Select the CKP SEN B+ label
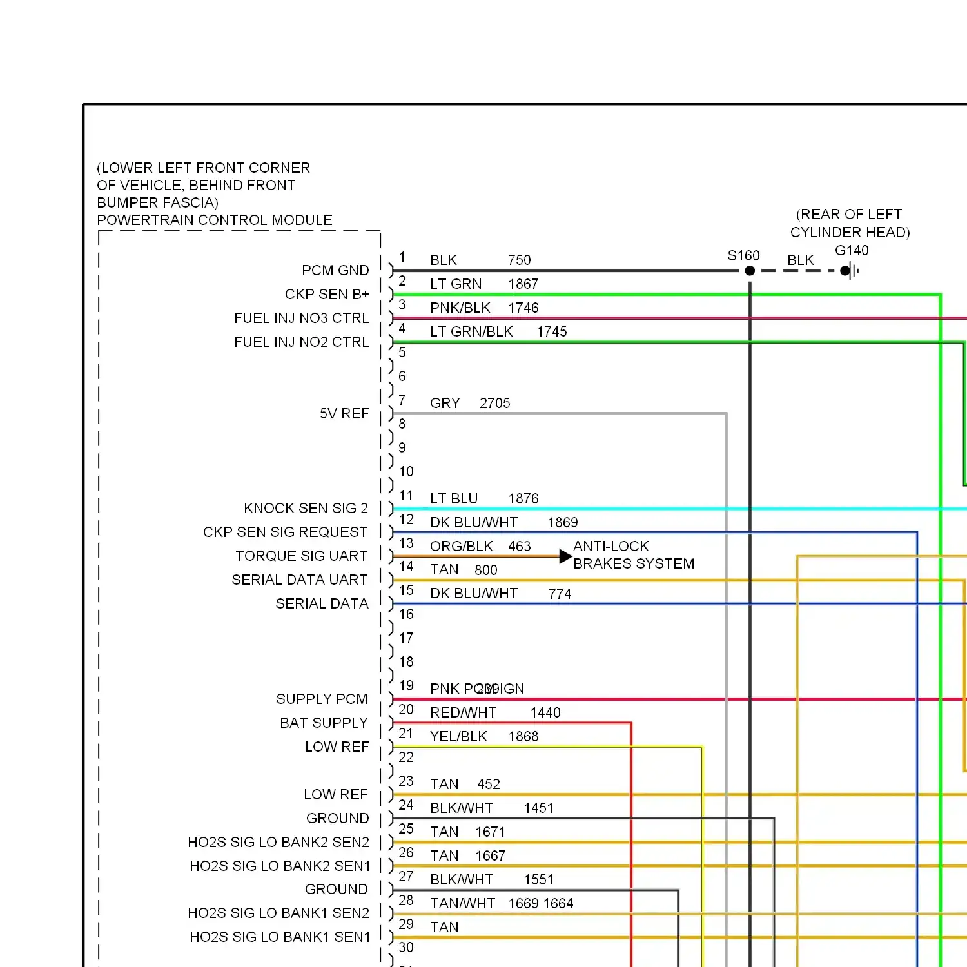The height and width of the screenshot is (967, 967). tap(327, 294)
